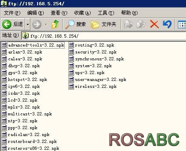Select file icon of isdn-3.22.npk
This screenshot has width=186, height=151.
coord(4,93)
